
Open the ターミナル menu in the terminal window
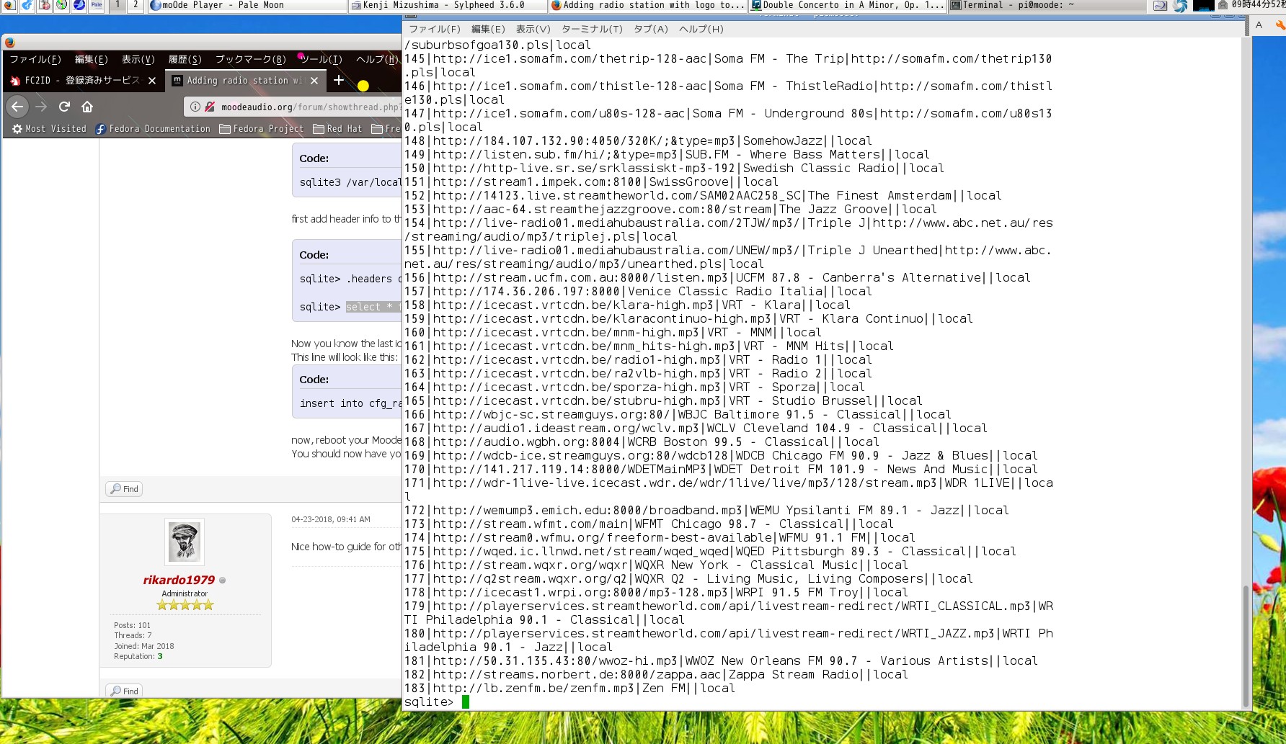tap(593, 30)
